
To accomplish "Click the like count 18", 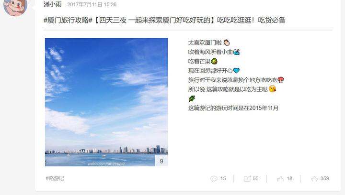I will (289, 179).
